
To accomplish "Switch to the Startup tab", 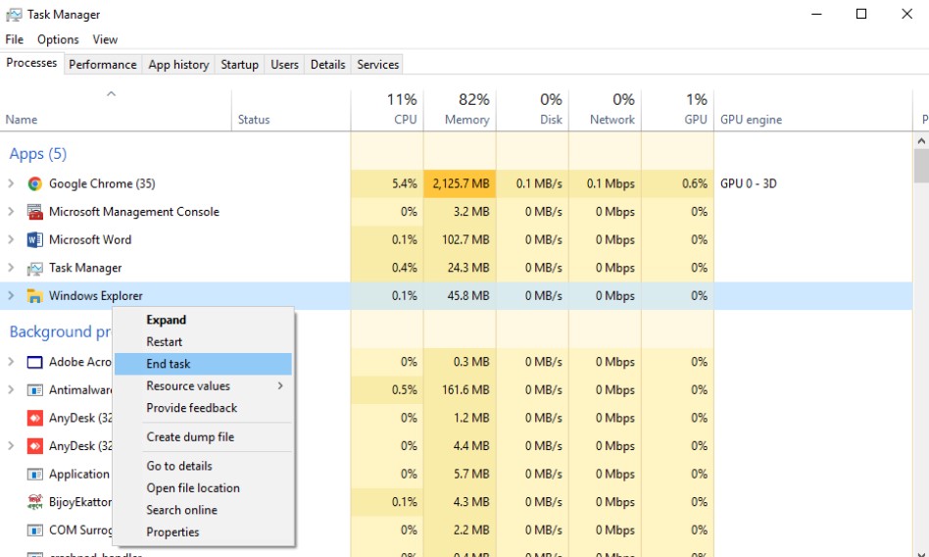I will coord(239,64).
